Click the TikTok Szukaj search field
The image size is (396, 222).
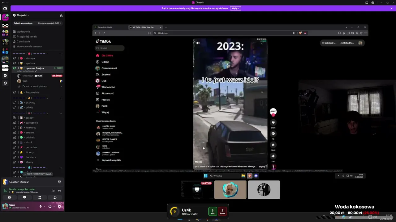(110, 48)
